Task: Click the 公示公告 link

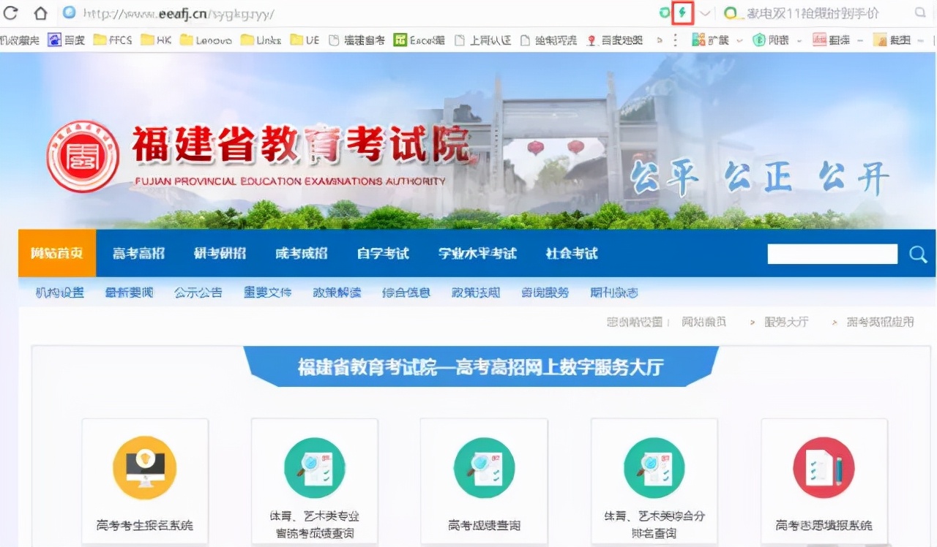Action: [x=198, y=291]
